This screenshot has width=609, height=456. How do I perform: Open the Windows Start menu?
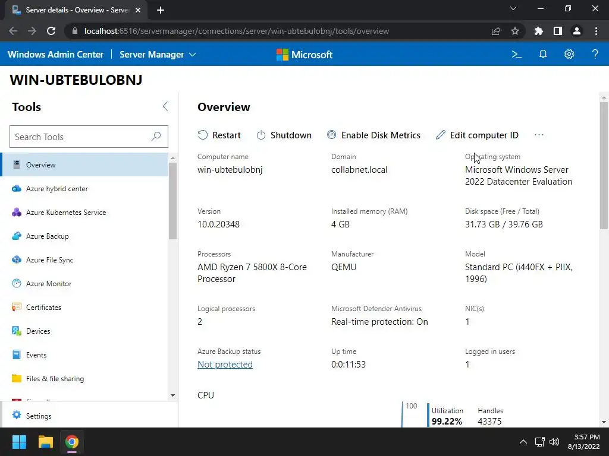[x=19, y=442]
